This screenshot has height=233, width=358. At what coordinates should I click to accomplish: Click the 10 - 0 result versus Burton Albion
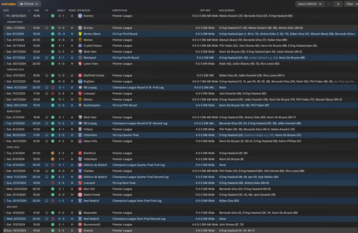(x=61, y=34)
